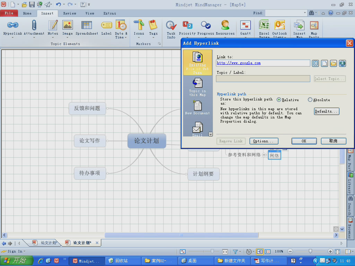
Task: Click the Outlook Items icon
Action: (280, 25)
